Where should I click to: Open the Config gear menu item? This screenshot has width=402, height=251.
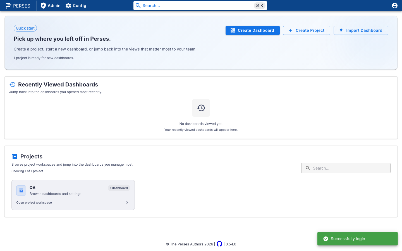tap(76, 6)
